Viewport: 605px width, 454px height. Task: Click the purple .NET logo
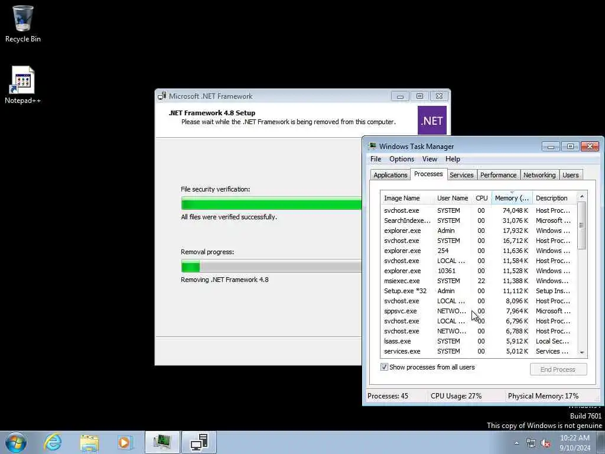[x=432, y=121]
